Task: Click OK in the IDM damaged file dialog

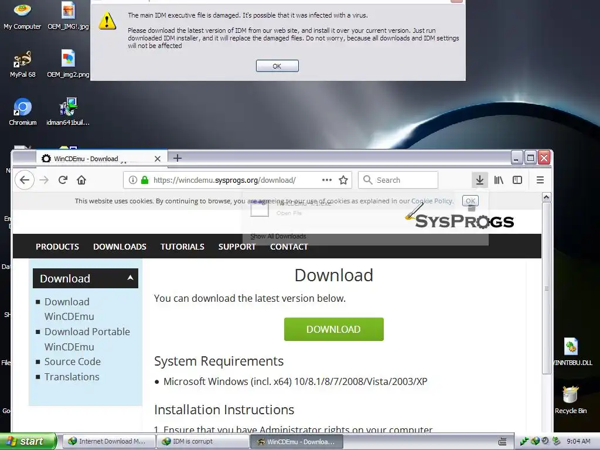Action: [277, 66]
